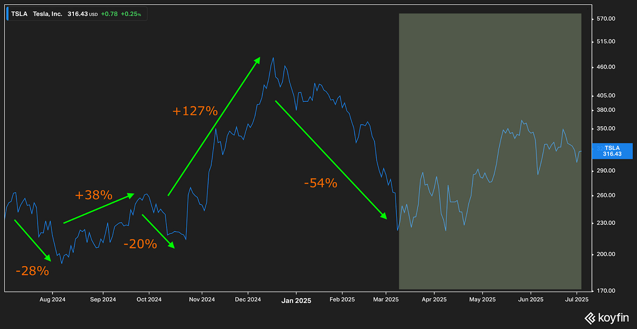
Task: Click the +0.78 price change value
Action: tap(108, 14)
